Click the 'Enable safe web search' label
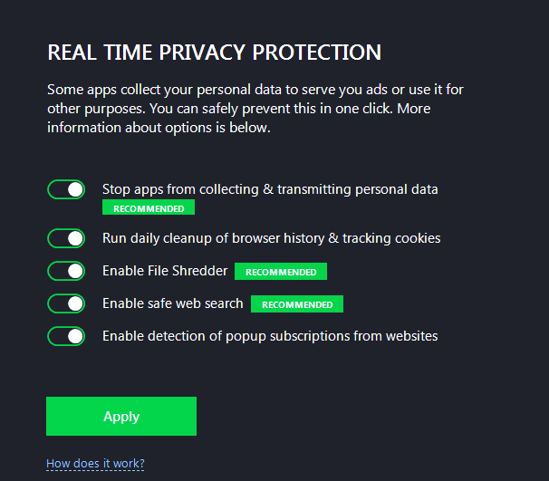The image size is (549, 481). click(x=173, y=303)
